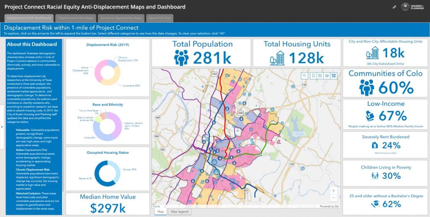The width and height of the screenshot is (430, 217).
Task: Click the (6k City-Subsidized Units) note
Action: (385, 63)
